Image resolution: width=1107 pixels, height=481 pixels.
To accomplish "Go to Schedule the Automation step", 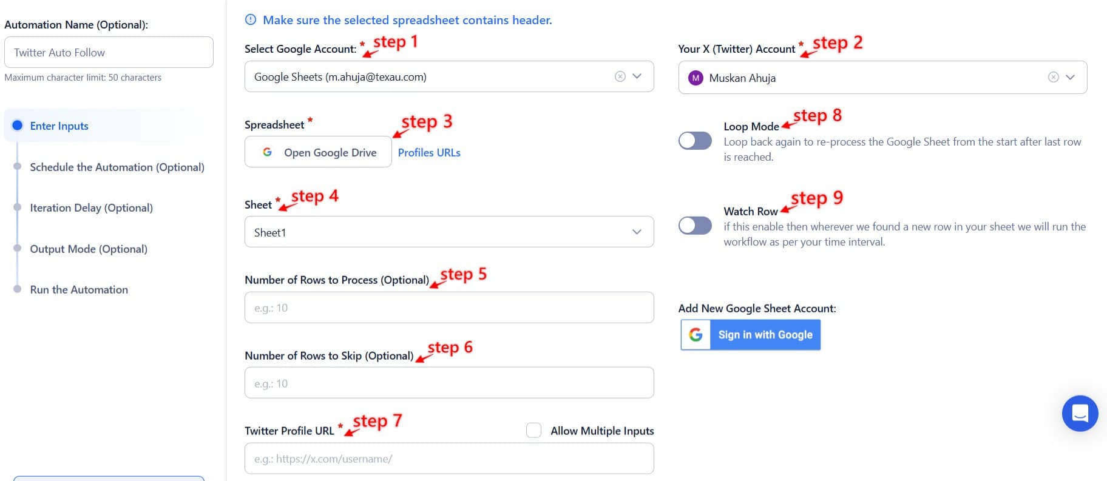I will (117, 167).
